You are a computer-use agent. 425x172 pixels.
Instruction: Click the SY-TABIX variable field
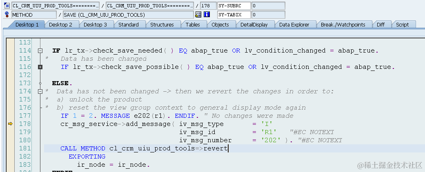[x=234, y=15]
